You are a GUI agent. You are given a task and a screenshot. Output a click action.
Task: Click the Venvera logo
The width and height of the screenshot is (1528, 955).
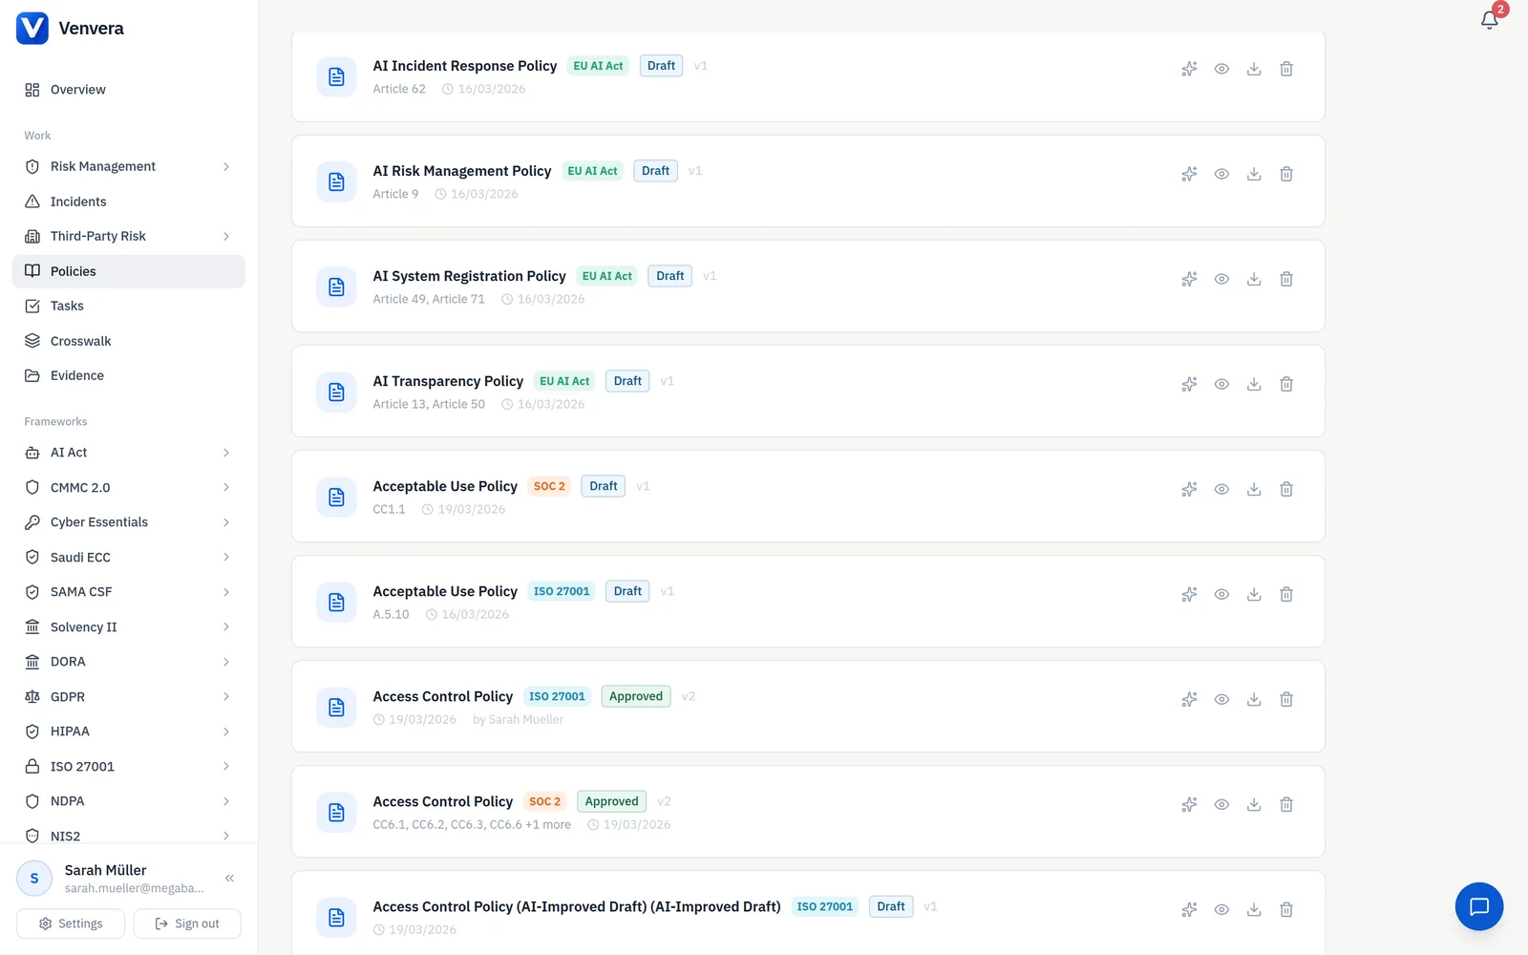point(32,29)
